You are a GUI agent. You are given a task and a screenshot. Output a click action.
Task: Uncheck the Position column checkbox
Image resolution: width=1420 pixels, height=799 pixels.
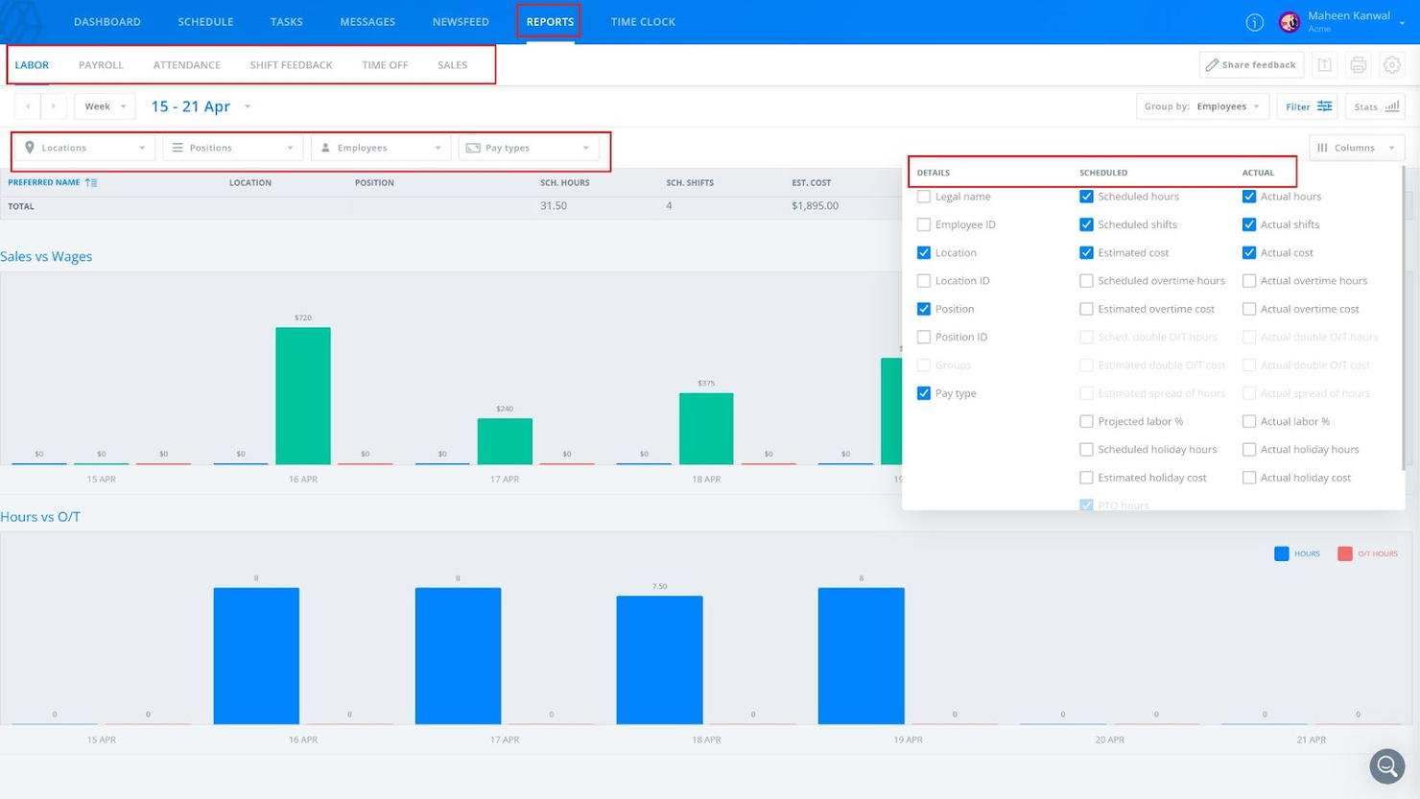(924, 309)
